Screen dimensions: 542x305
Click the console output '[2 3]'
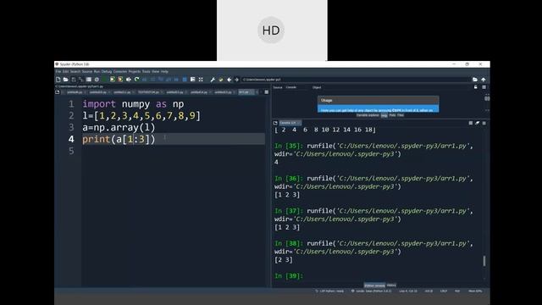284,260
